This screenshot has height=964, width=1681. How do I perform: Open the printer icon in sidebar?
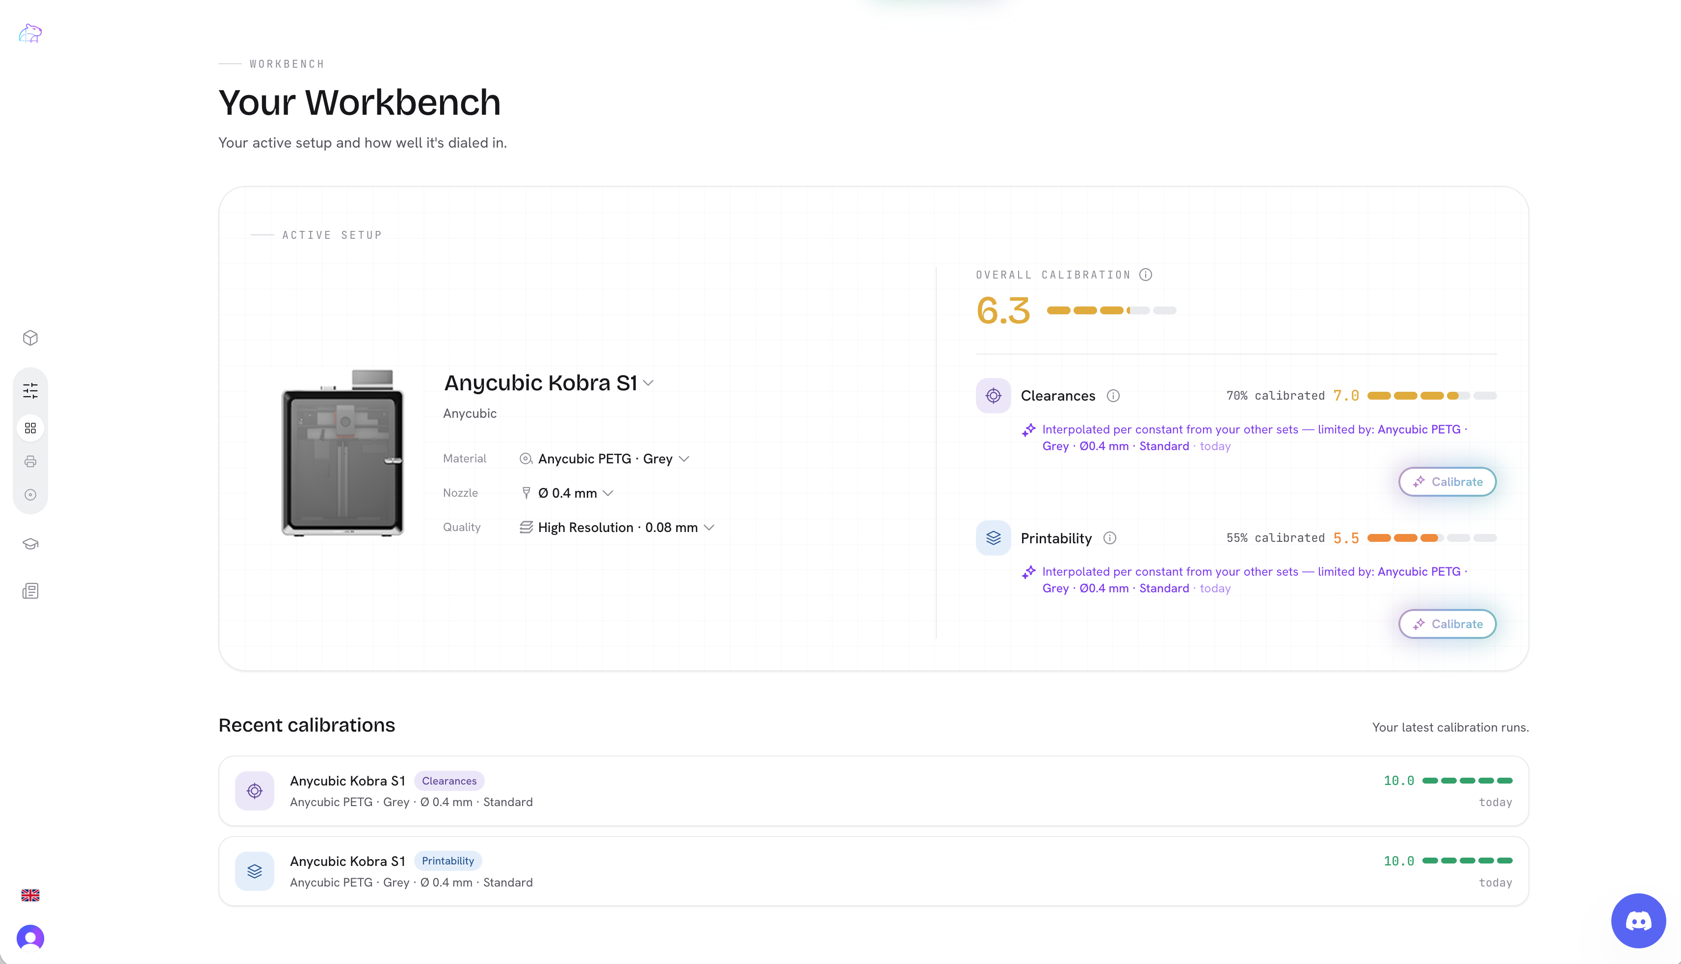(x=30, y=461)
